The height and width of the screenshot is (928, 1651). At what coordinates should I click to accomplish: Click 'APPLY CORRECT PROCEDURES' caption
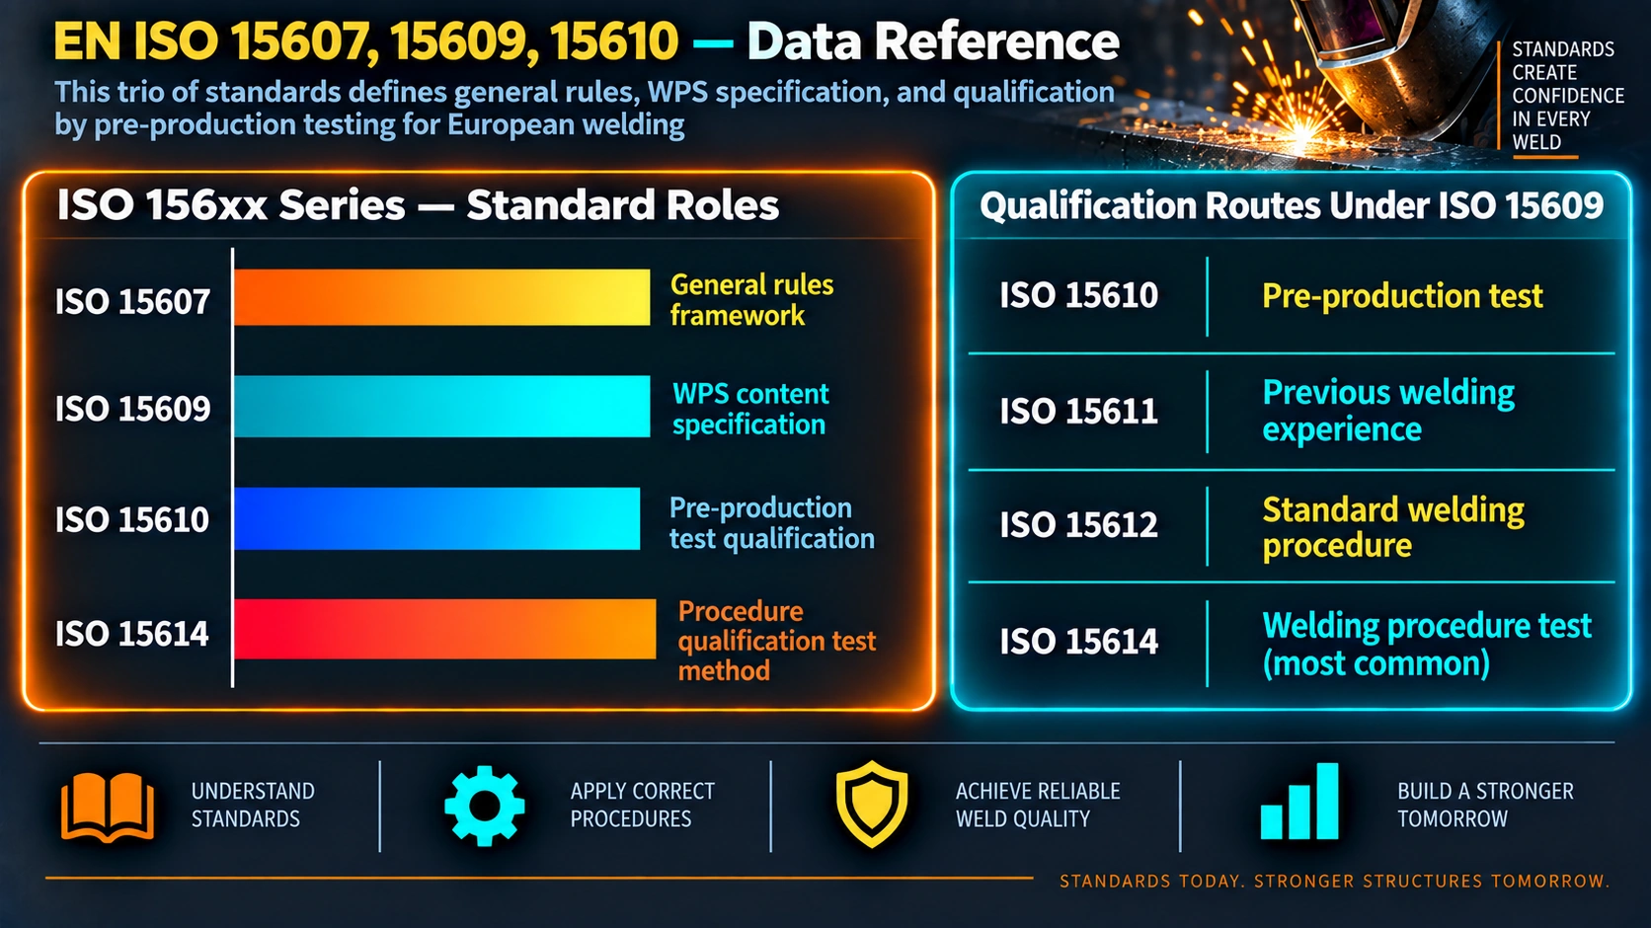pos(642,805)
